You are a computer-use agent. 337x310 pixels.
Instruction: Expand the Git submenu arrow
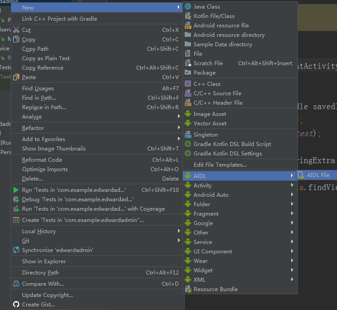tap(179, 240)
